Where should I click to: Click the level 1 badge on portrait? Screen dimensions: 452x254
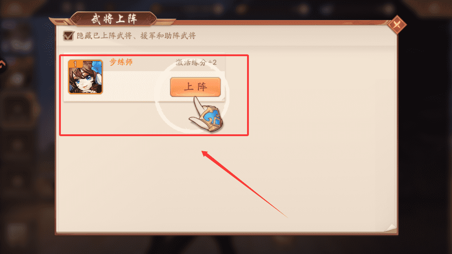[x=75, y=64]
